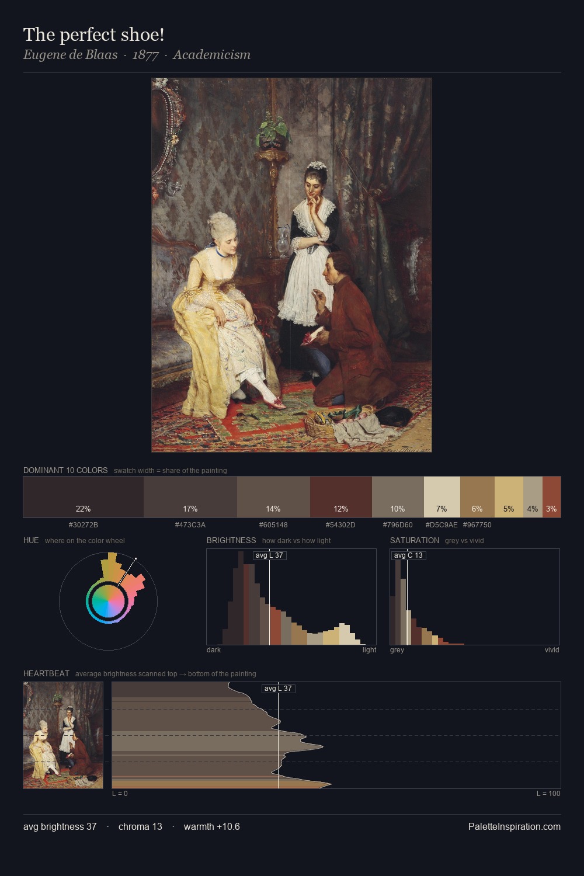Choose the 3% rust red swatch
Image resolution: width=584 pixels, height=876 pixels.
coord(551,497)
